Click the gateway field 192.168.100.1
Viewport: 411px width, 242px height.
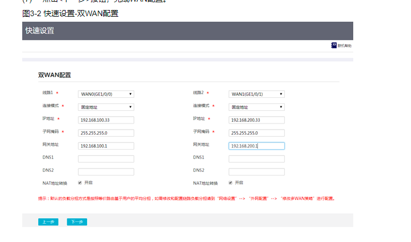pyautogui.click(x=106, y=146)
